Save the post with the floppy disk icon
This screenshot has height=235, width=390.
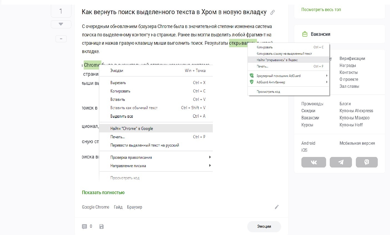[x=101, y=227]
